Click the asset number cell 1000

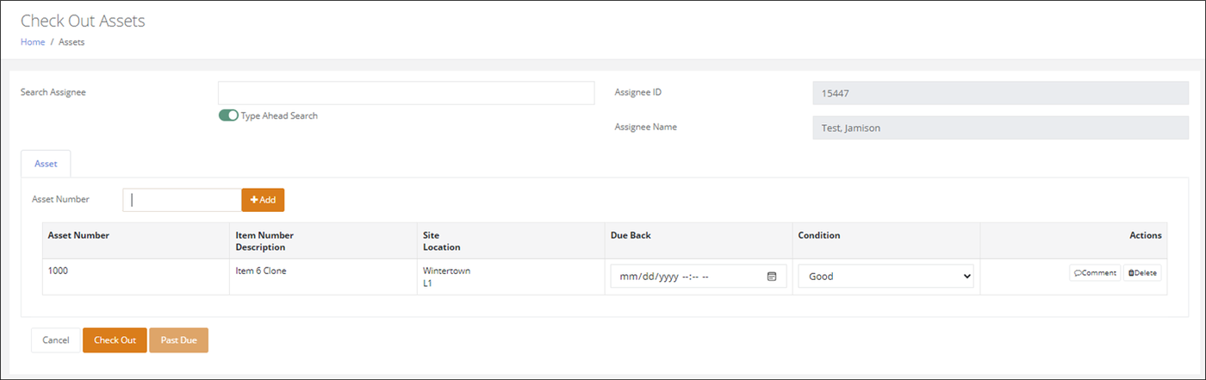pyautogui.click(x=136, y=277)
